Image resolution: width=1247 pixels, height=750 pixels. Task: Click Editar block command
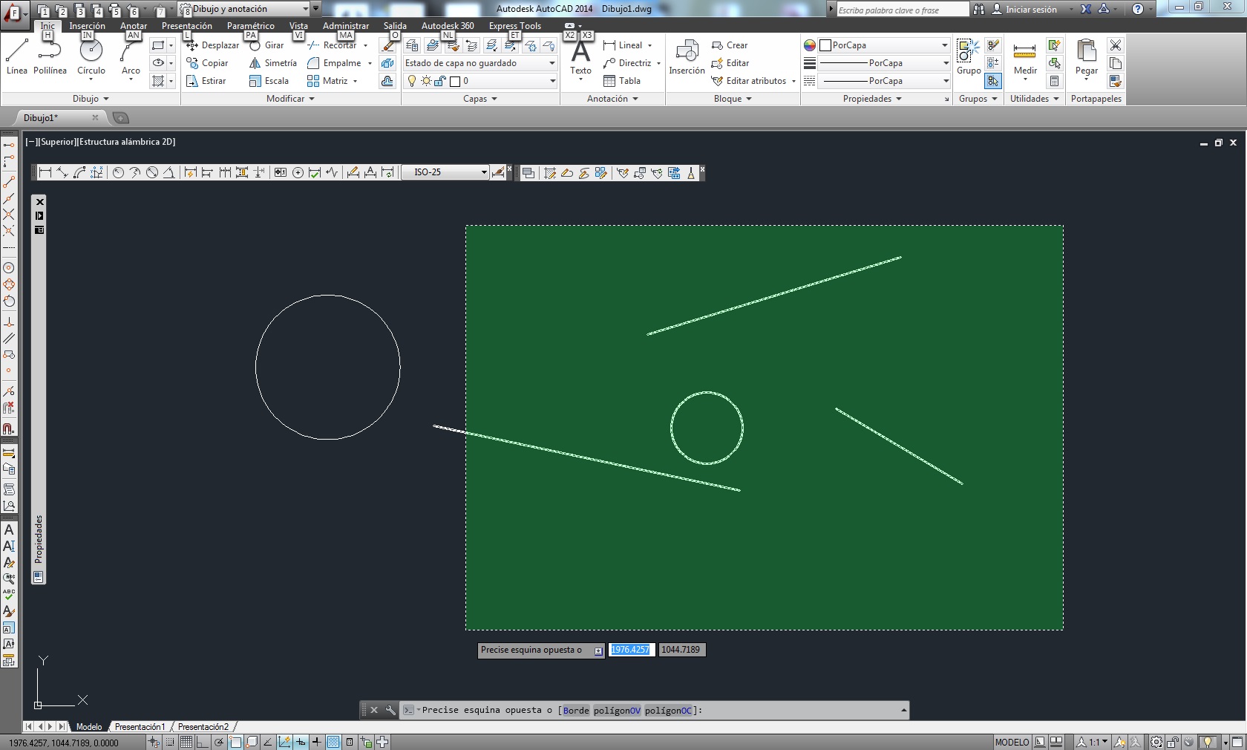coord(730,63)
